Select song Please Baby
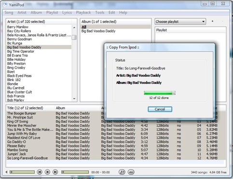This screenshot has height=179, width=233. pyautogui.click(x=116, y=146)
